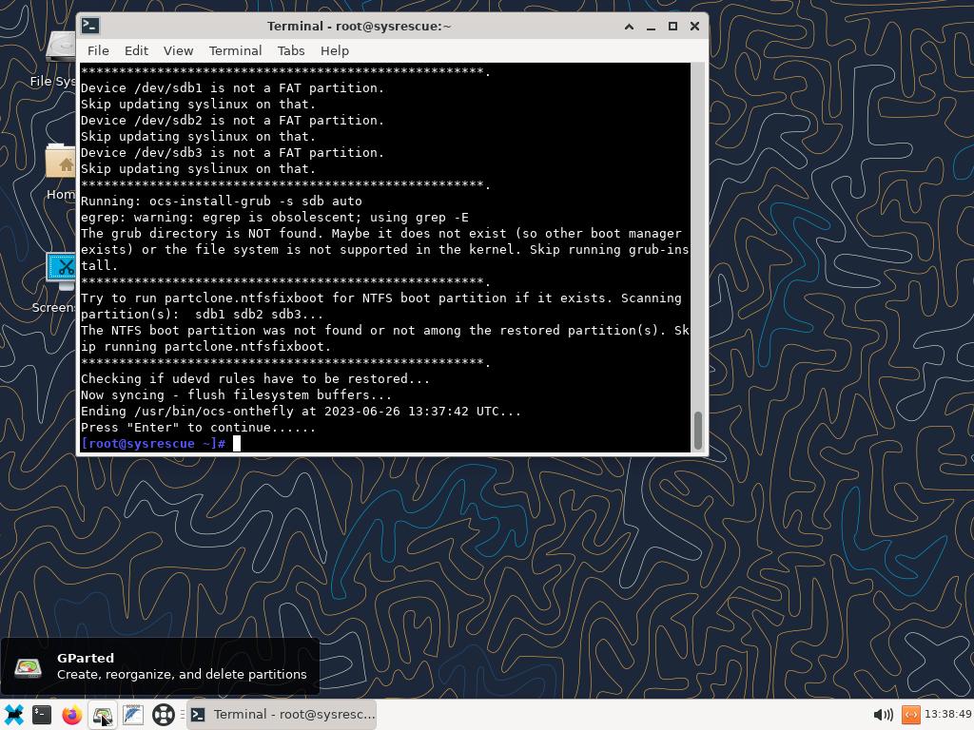Click the terminal vertical scrollbar handle
The width and height of the screenshot is (974, 730).
click(698, 431)
